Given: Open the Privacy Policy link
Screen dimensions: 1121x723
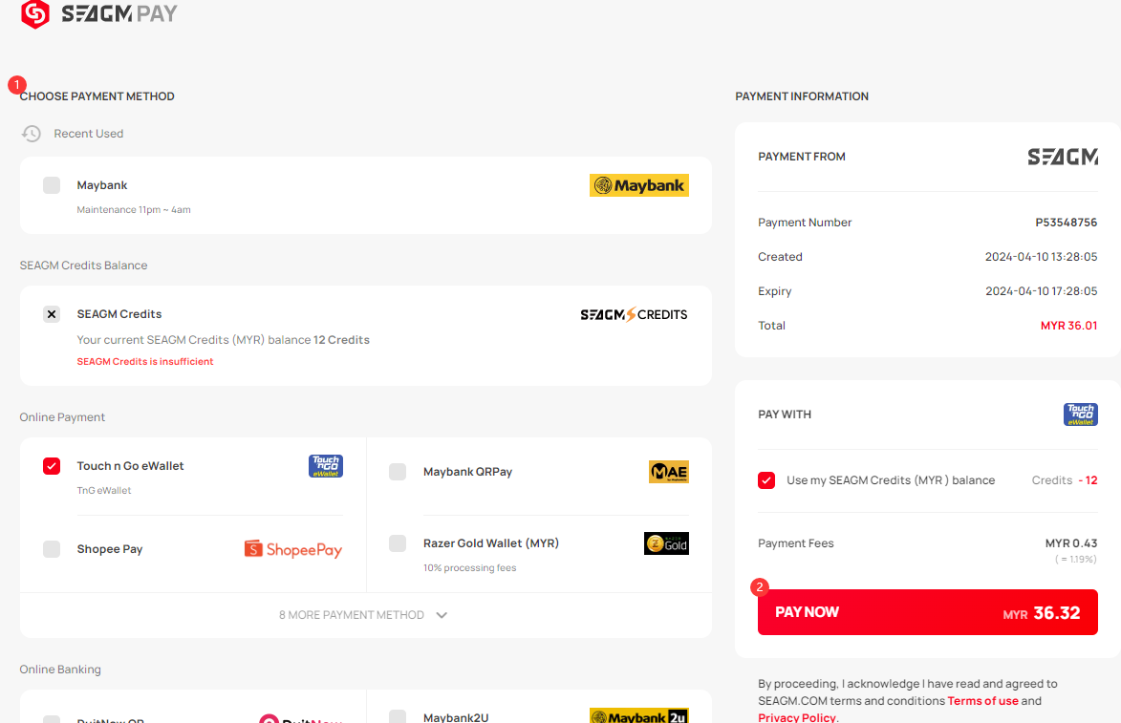Looking at the screenshot, I should click(x=796, y=717).
